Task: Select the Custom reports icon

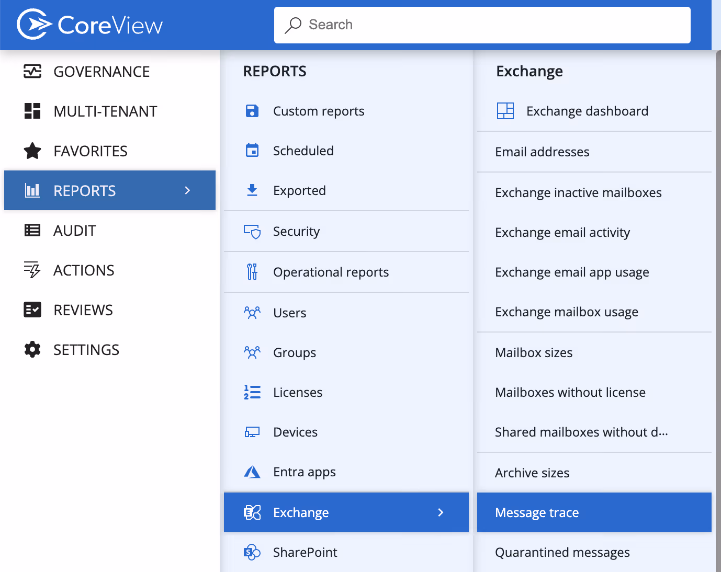Action: tap(252, 111)
